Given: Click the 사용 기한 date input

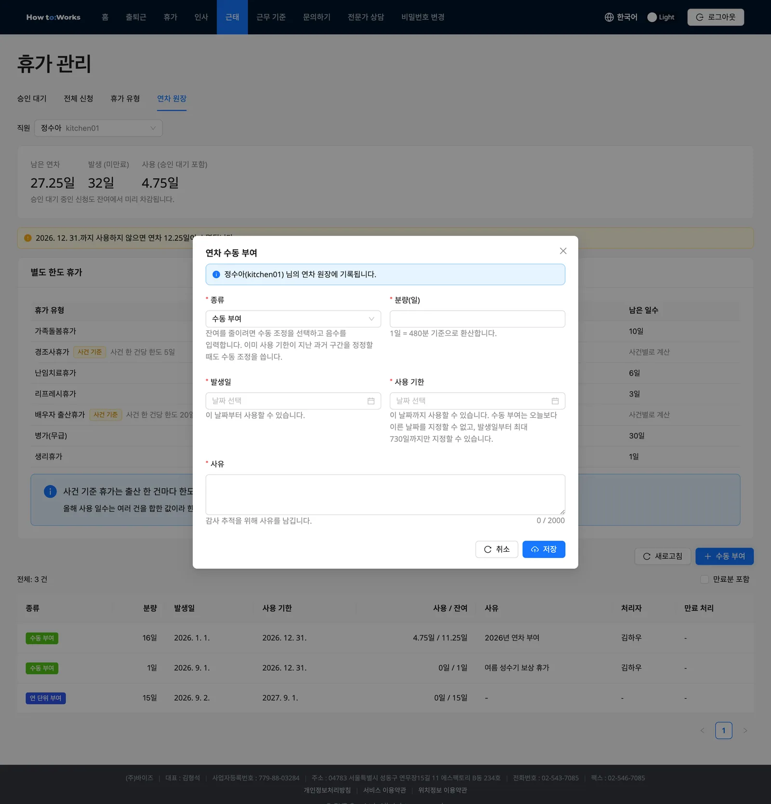Looking at the screenshot, I should click(477, 401).
